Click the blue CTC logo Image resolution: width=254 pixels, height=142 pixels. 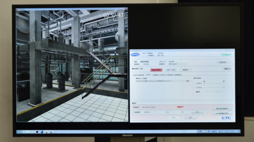(226, 118)
